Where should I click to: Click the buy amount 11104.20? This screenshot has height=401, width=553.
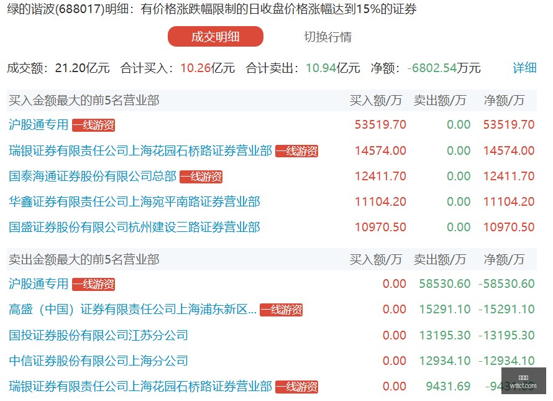click(x=380, y=201)
